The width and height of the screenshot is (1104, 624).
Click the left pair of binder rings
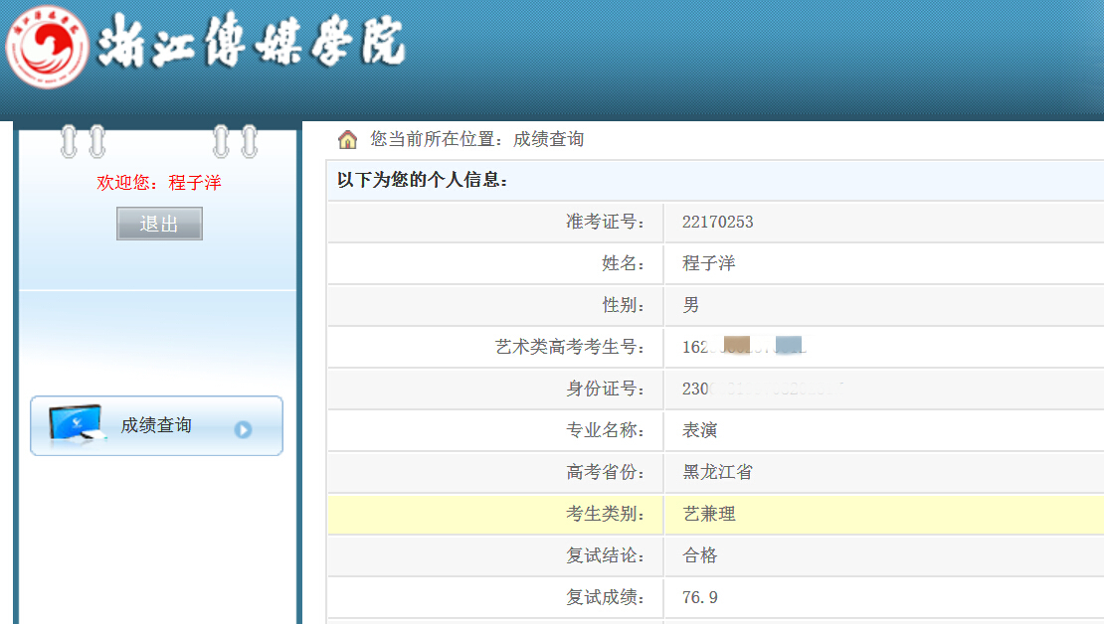(83, 141)
